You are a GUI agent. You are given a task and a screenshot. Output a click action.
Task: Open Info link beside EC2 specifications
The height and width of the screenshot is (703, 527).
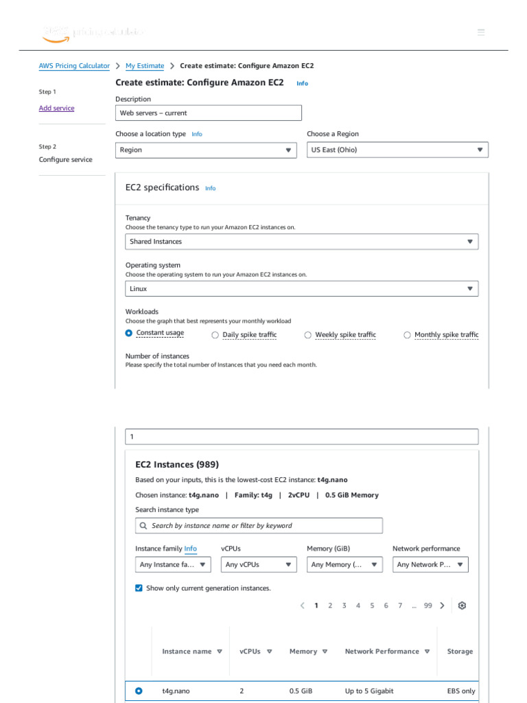coord(210,188)
